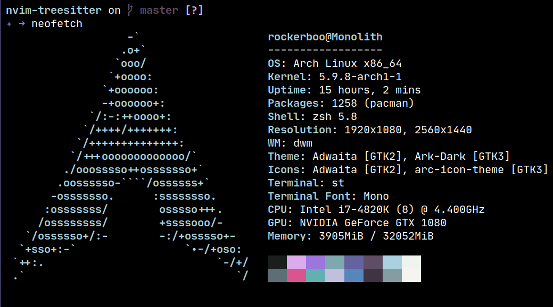Click the '[?]' git status indicator

coord(194,10)
